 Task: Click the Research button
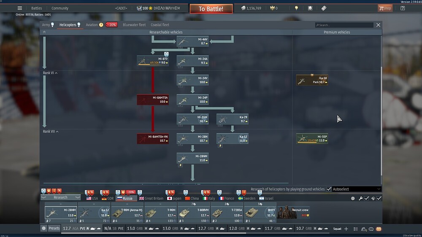coord(60,197)
